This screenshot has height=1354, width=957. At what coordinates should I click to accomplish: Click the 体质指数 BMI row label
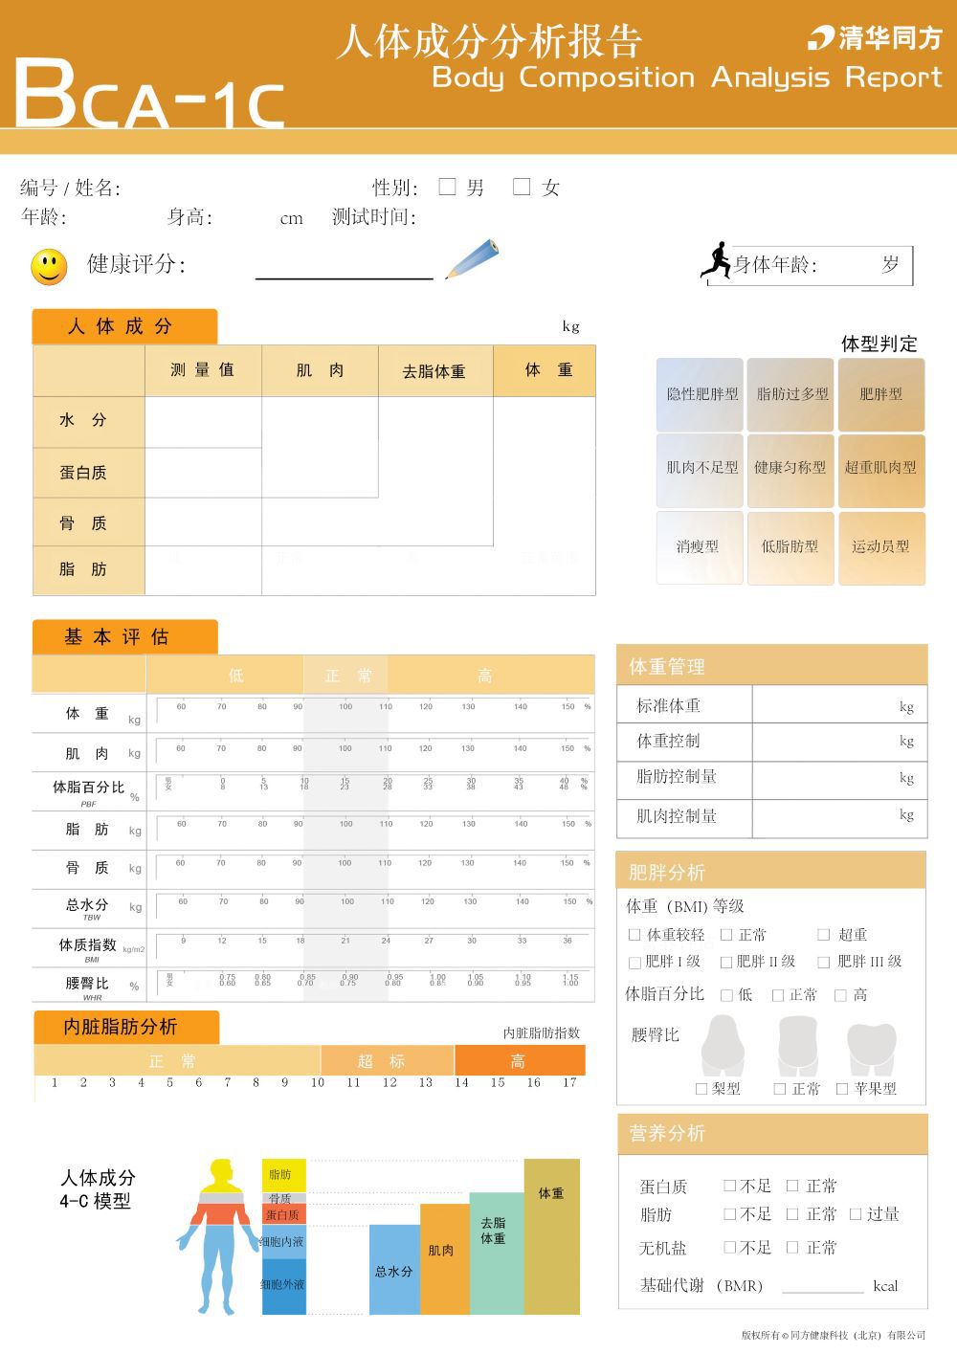89,948
